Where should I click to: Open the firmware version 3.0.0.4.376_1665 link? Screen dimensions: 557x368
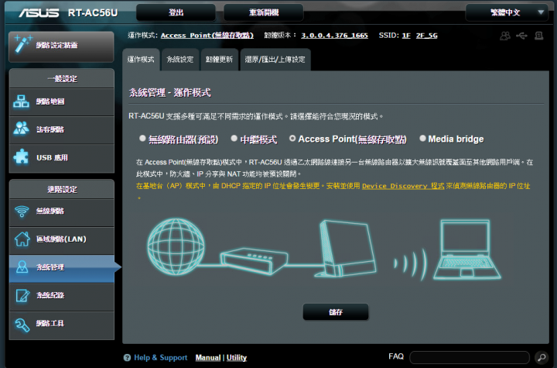coord(334,35)
